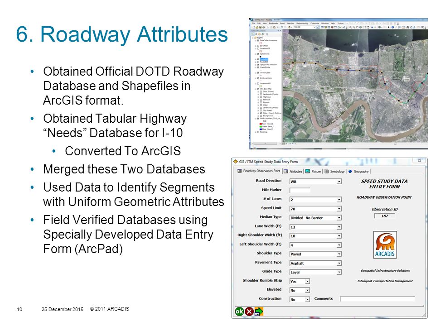The height and width of the screenshot is (326, 435).
Task: Open the Editor dropdown in ArcMap toolbar
Action: 341,23
